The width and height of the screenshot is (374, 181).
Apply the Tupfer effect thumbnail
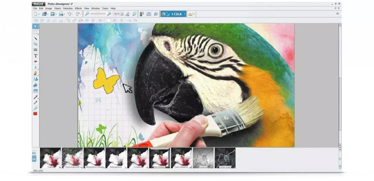click(50, 158)
